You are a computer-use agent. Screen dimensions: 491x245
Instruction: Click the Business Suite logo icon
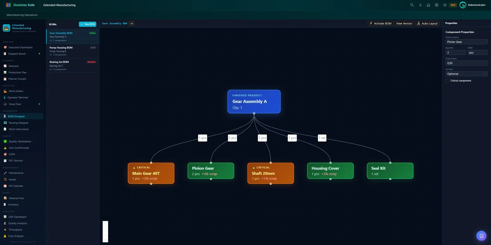click(8, 5)
